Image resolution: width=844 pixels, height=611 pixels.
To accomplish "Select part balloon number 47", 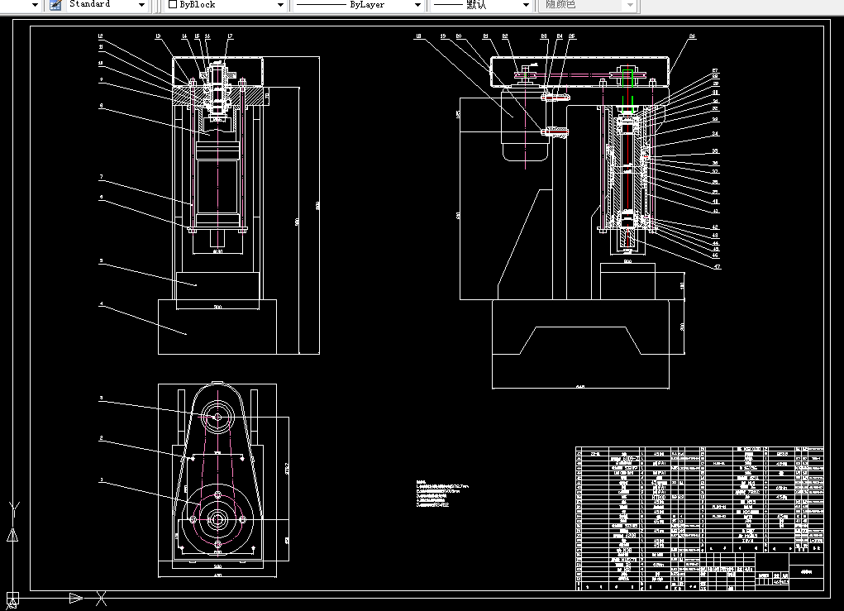I will coord(717,266).
